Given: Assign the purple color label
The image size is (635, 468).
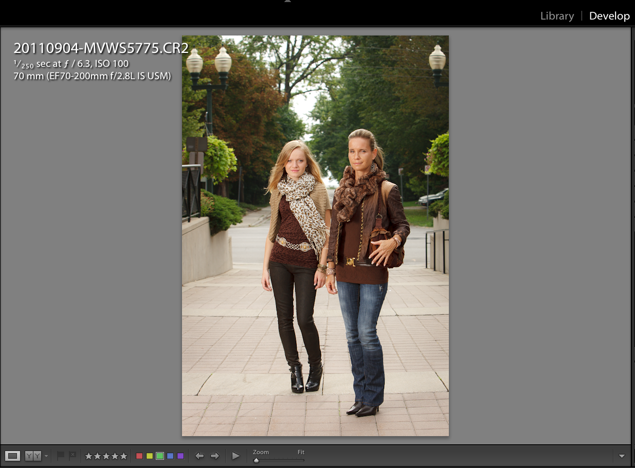Looking at the screenshot, I should (180, 456).
